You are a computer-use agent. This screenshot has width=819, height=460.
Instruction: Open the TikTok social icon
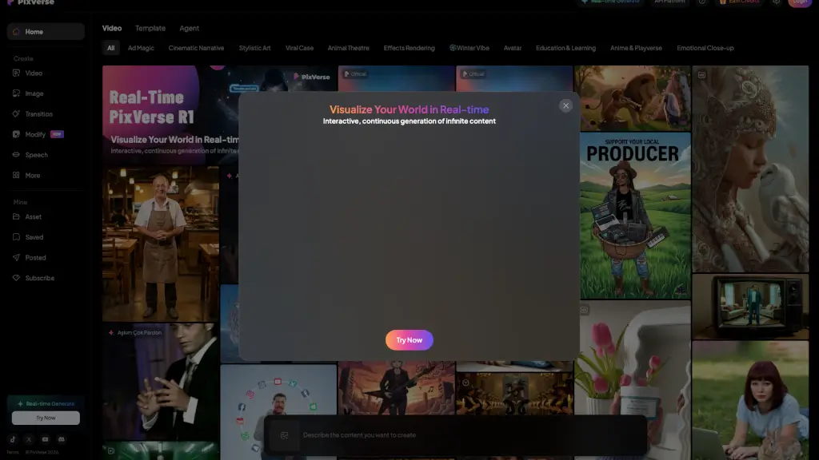[13, 439]
